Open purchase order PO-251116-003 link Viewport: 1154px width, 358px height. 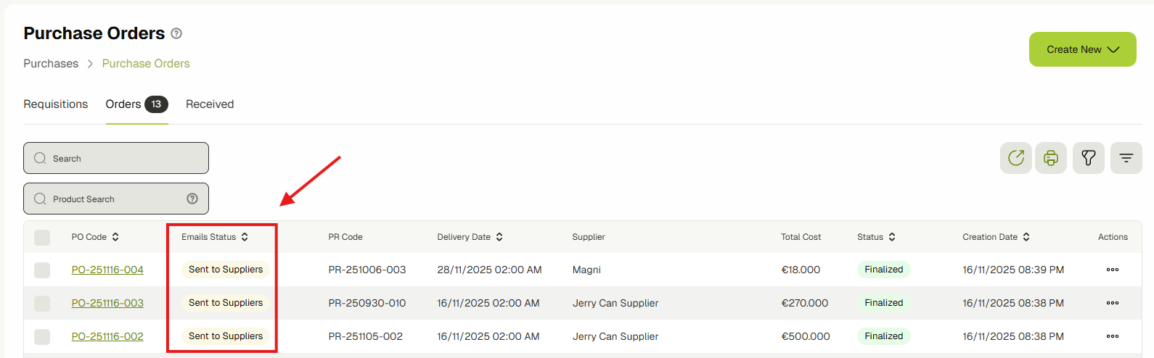click(x=107, y=303)
